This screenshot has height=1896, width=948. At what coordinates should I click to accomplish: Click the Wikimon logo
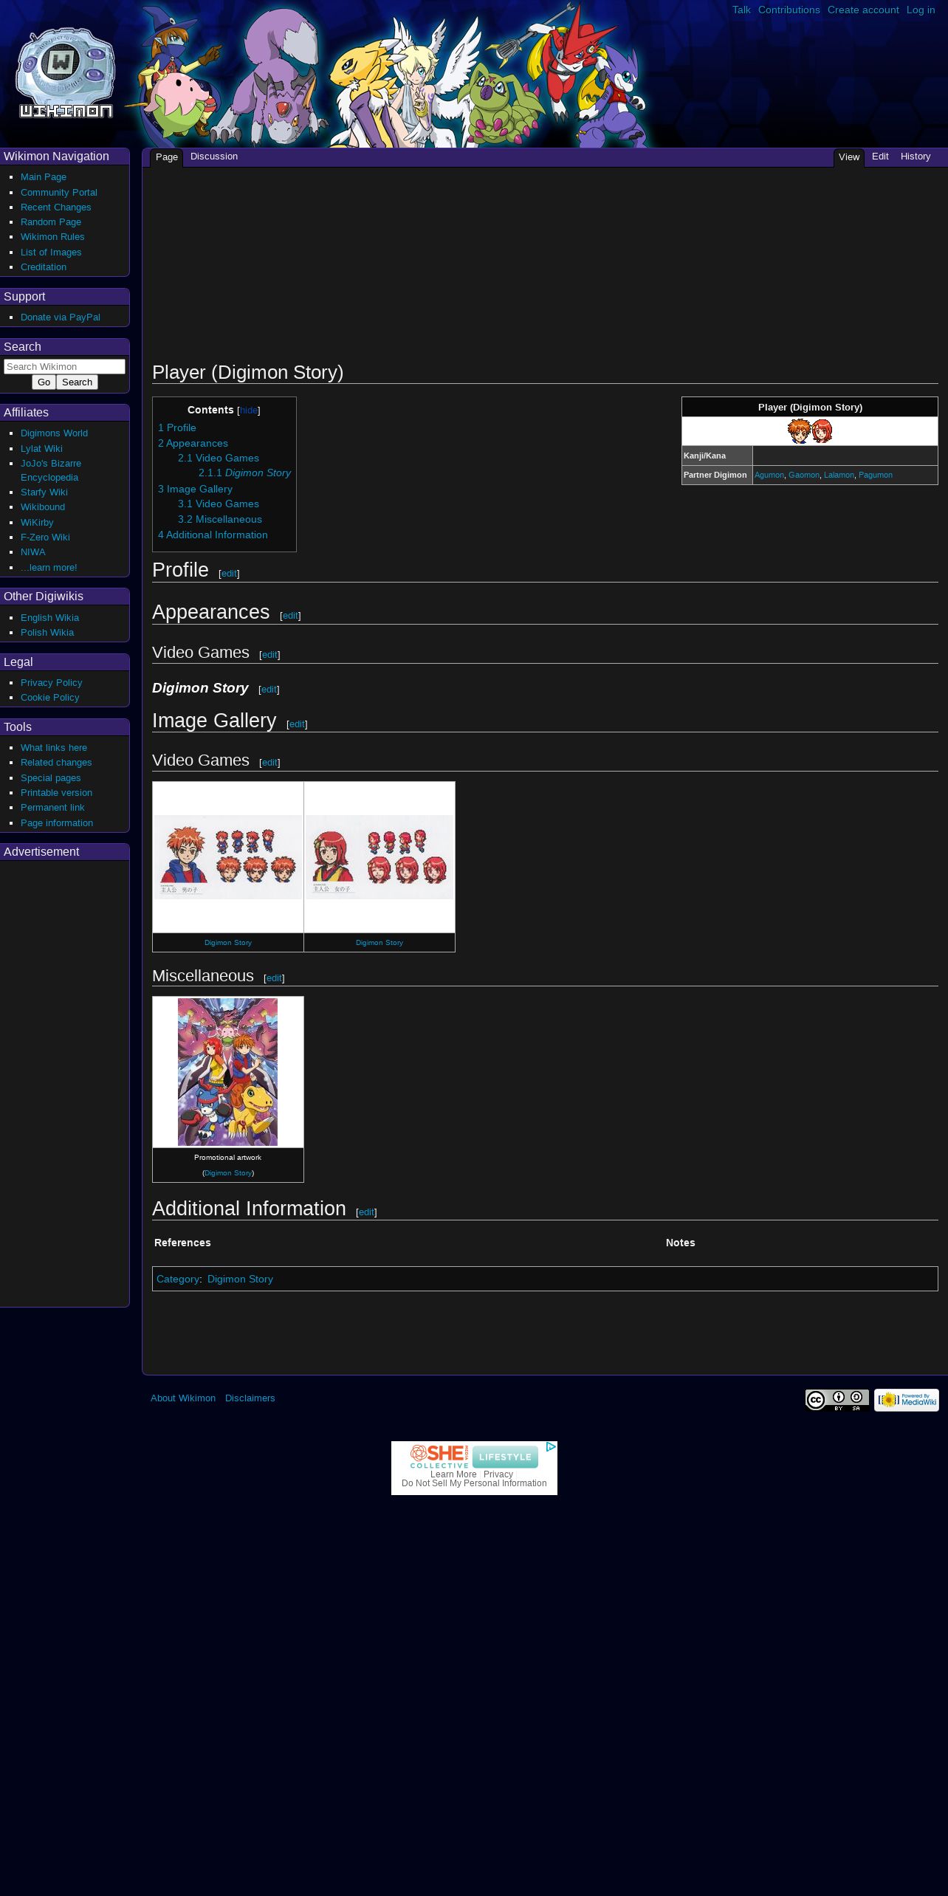(x=66, y=73)
